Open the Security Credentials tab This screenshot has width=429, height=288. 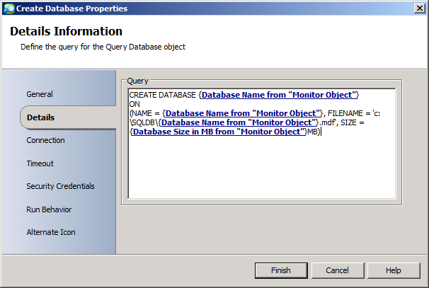tap(60, 186)
